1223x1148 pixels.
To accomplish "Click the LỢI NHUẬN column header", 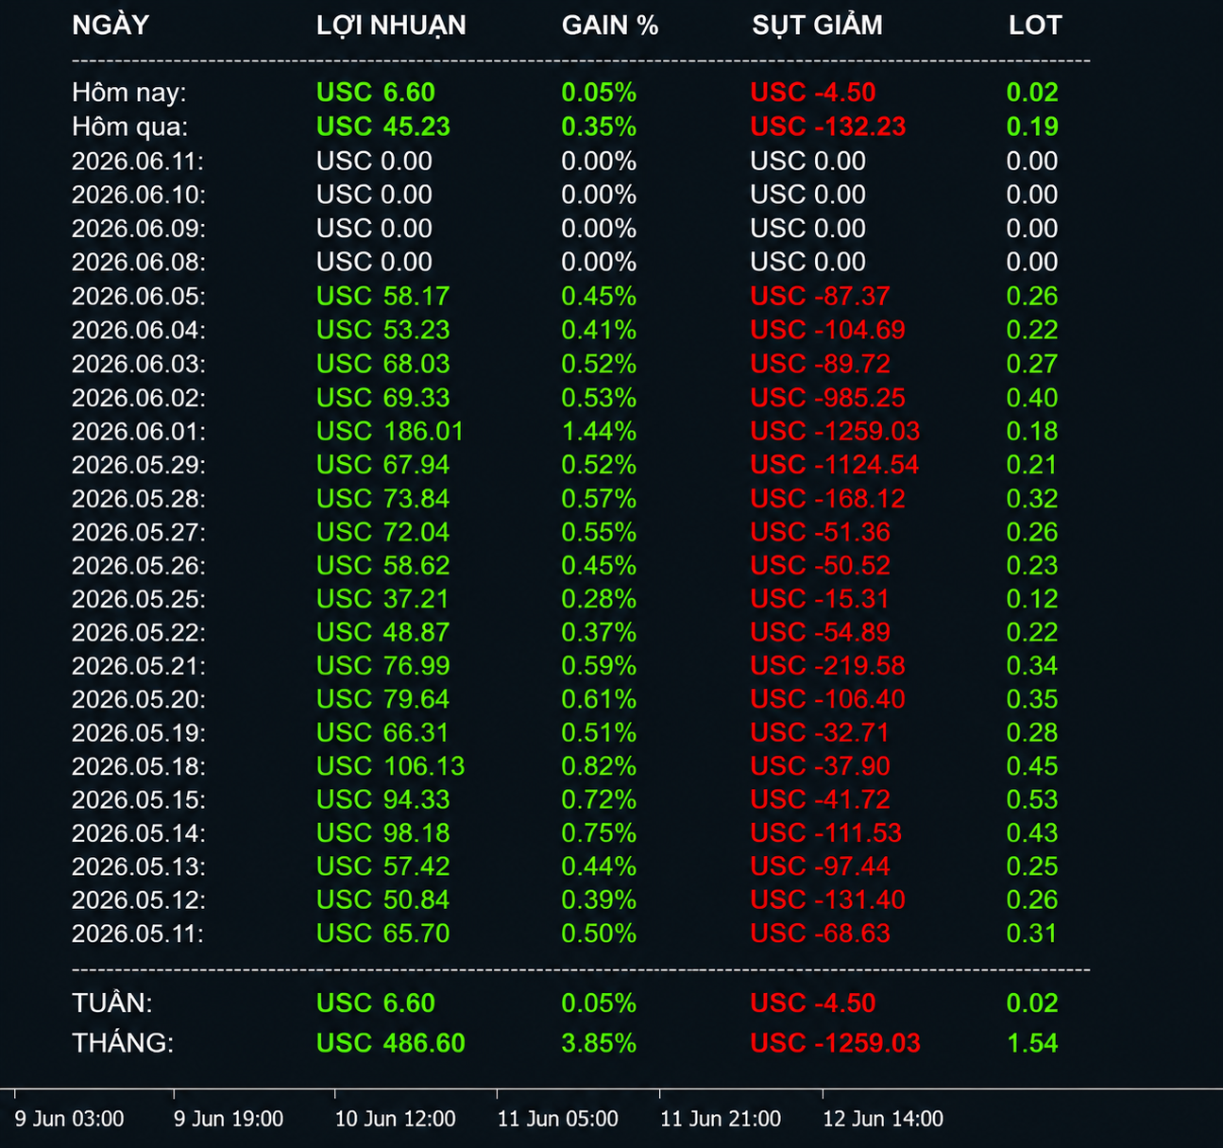I will pyautogui.click(x=391, y=26).
